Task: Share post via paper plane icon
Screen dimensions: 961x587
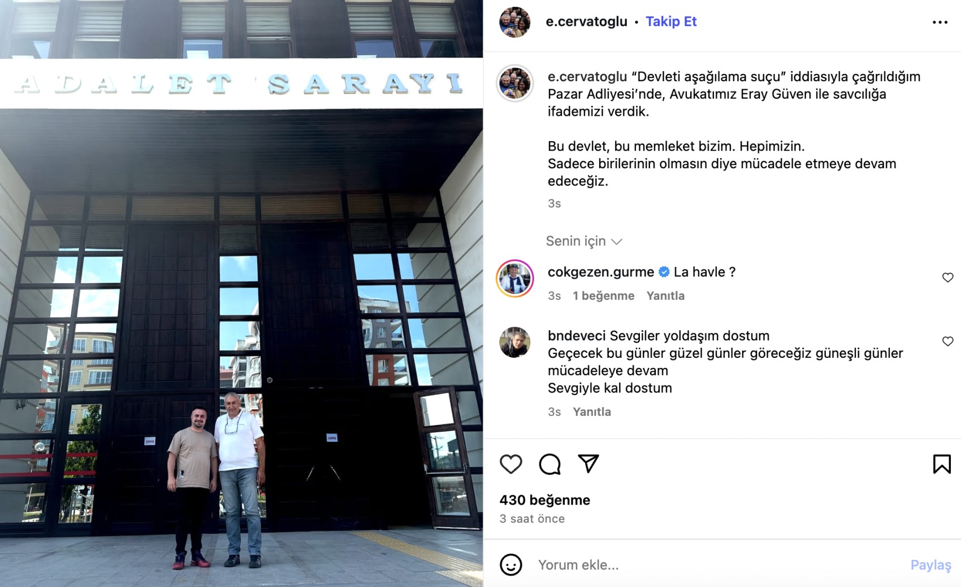Action: [x=588, y=464]
